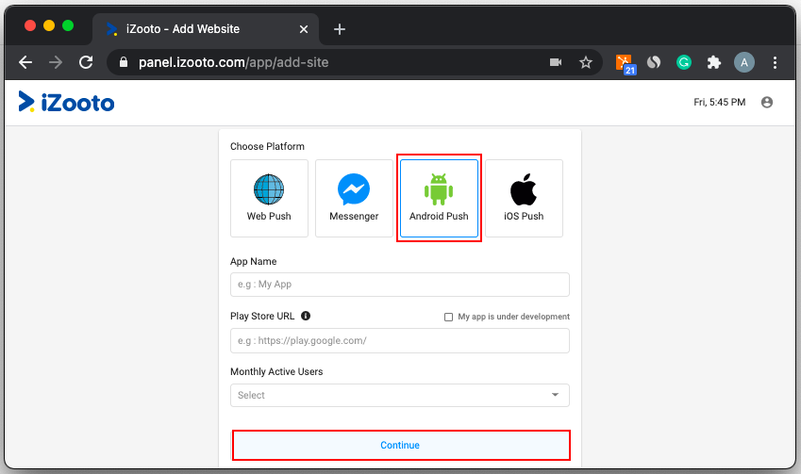This screenshot has width=801, height=474.
Task: Check My app is under development
Action: point(448,317)
